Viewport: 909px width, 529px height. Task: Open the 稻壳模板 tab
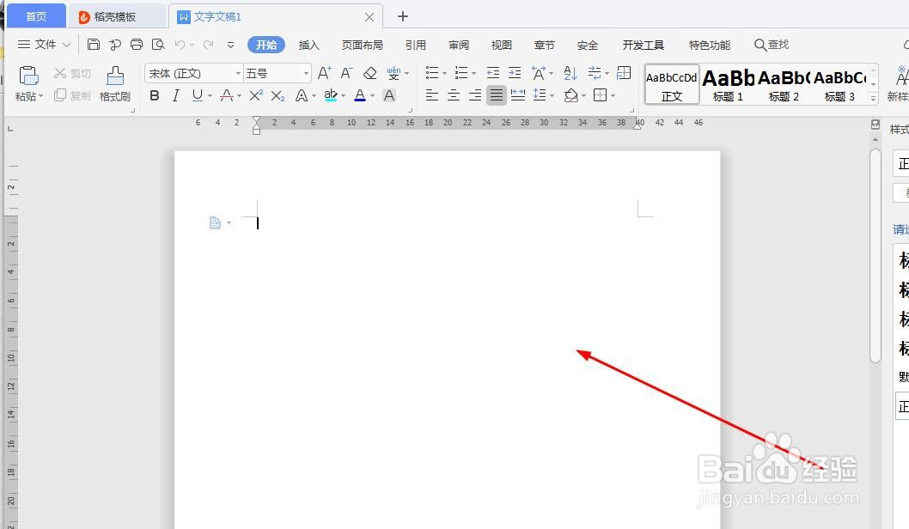(116, 17)
